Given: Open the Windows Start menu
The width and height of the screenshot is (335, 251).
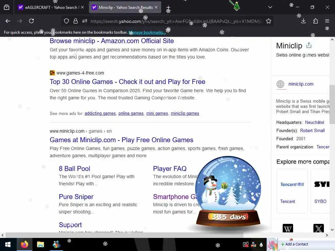Looking at the screenshot, I should pyautogui.click(x=8, y=244).
